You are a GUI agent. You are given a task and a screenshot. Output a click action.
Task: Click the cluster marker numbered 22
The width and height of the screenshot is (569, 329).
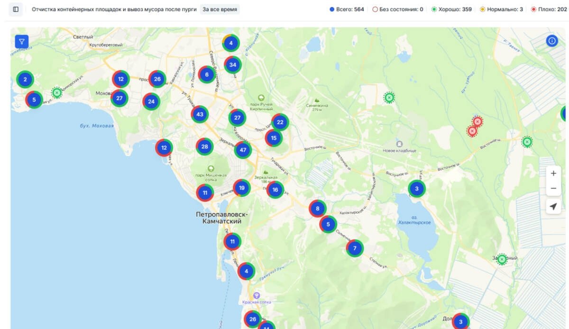(x=280, y=122)
